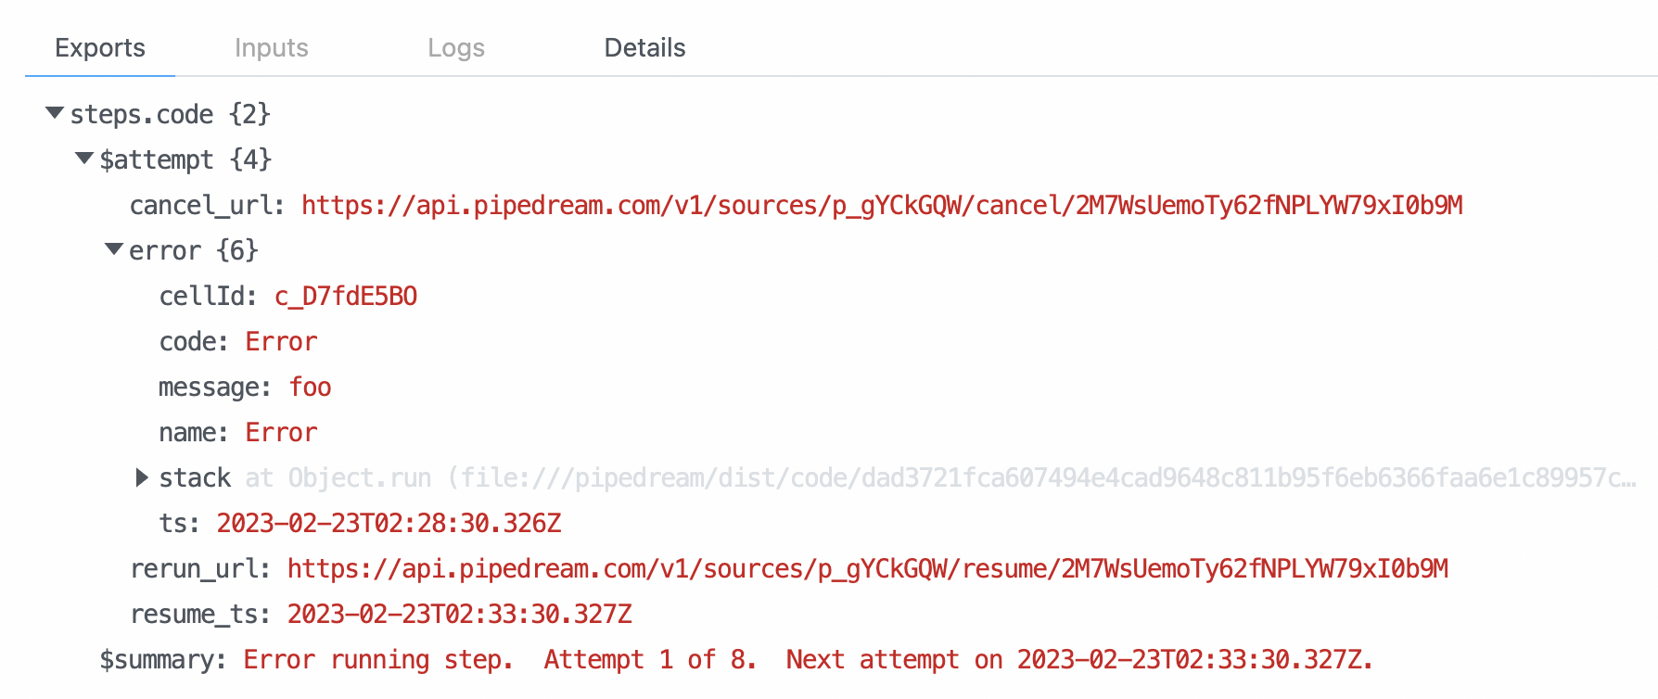Click the resume_ts timestamp value
Image resolution: width=1658 pixels, height=699 pixels.
459,614
